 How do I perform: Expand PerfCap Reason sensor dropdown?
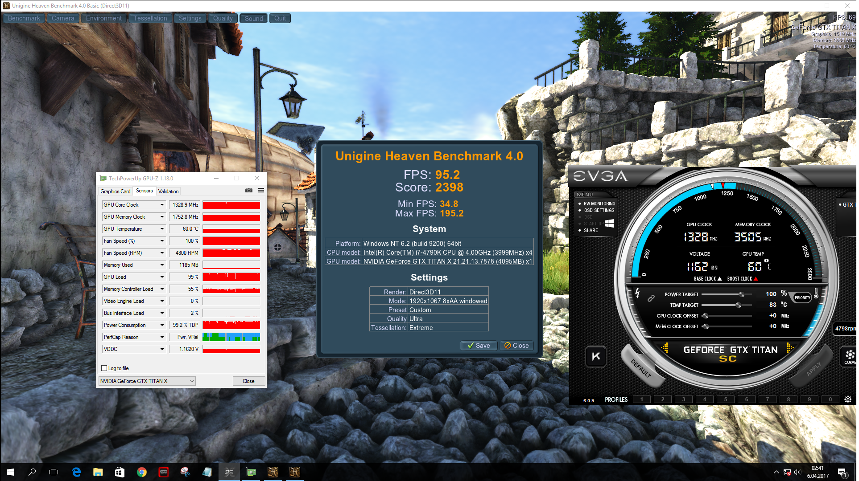tap(162, 337)
